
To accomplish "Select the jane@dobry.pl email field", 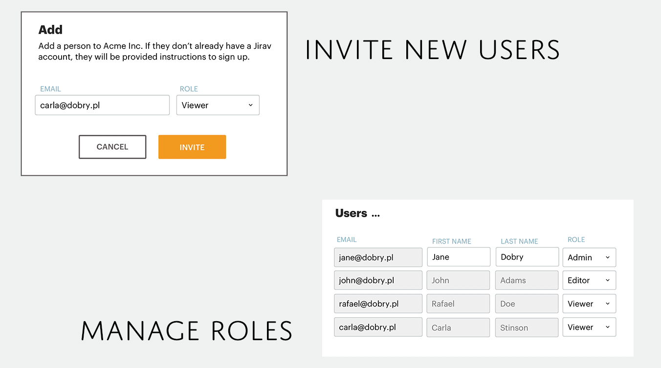I will [378, 257].
